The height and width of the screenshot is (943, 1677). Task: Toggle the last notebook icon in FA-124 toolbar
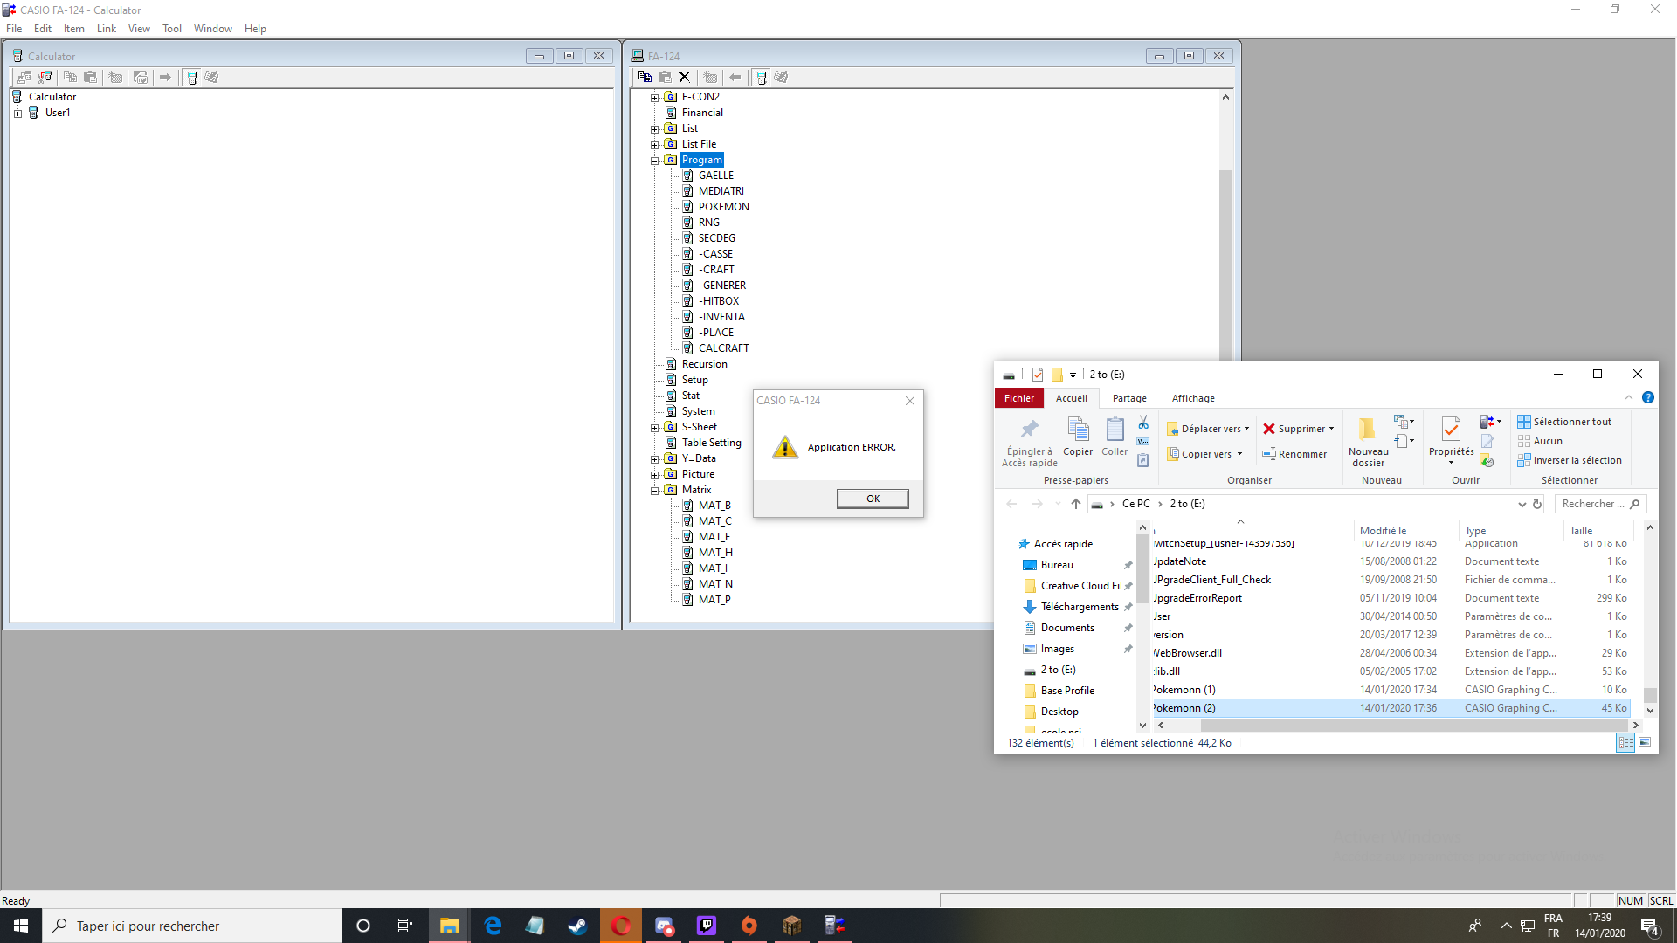click(781, 77)
